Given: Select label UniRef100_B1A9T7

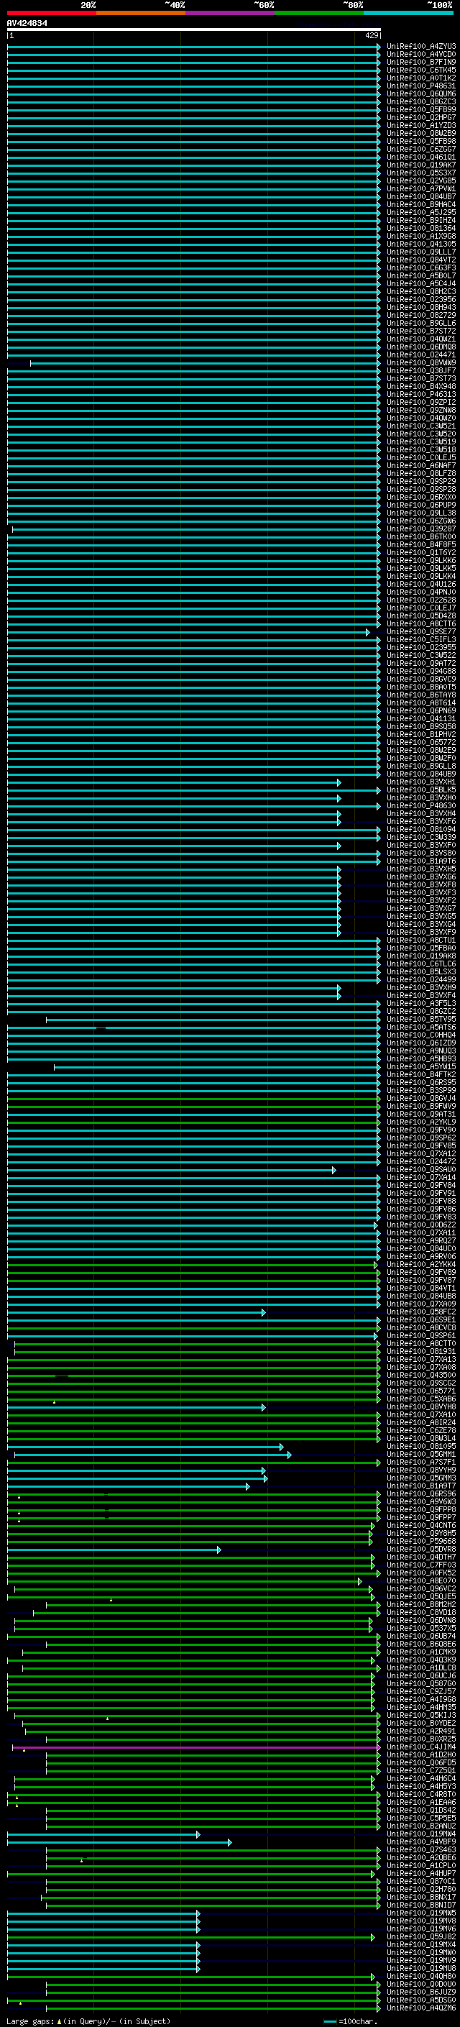Looking at the screenshot, I should pos(421,1486).
